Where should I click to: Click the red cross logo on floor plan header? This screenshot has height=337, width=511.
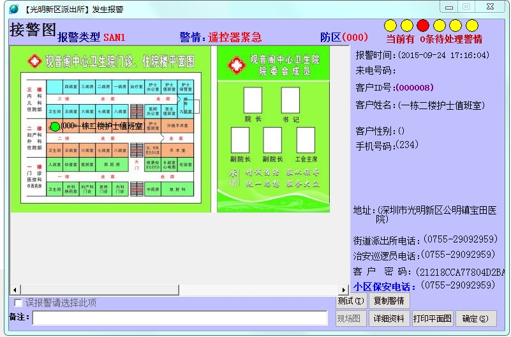34,61
